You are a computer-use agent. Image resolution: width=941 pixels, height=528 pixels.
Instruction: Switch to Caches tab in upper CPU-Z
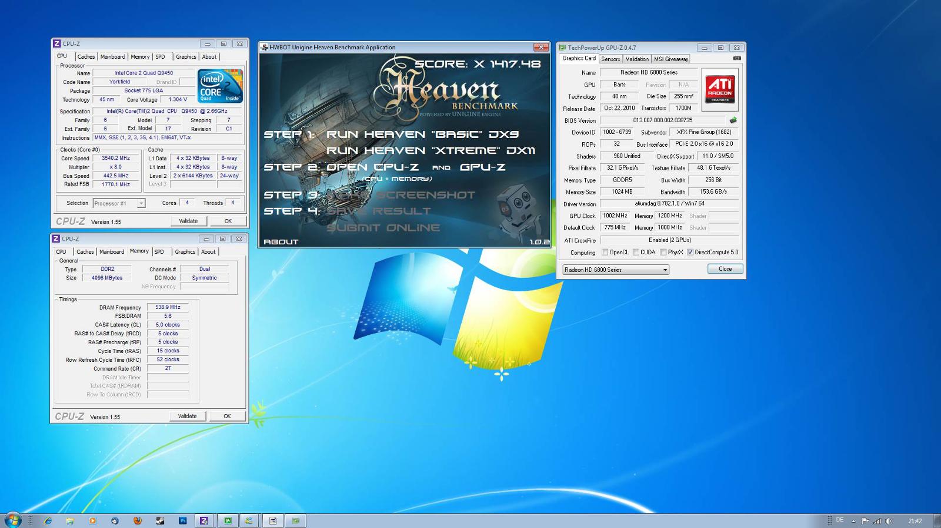click(86, 57)
